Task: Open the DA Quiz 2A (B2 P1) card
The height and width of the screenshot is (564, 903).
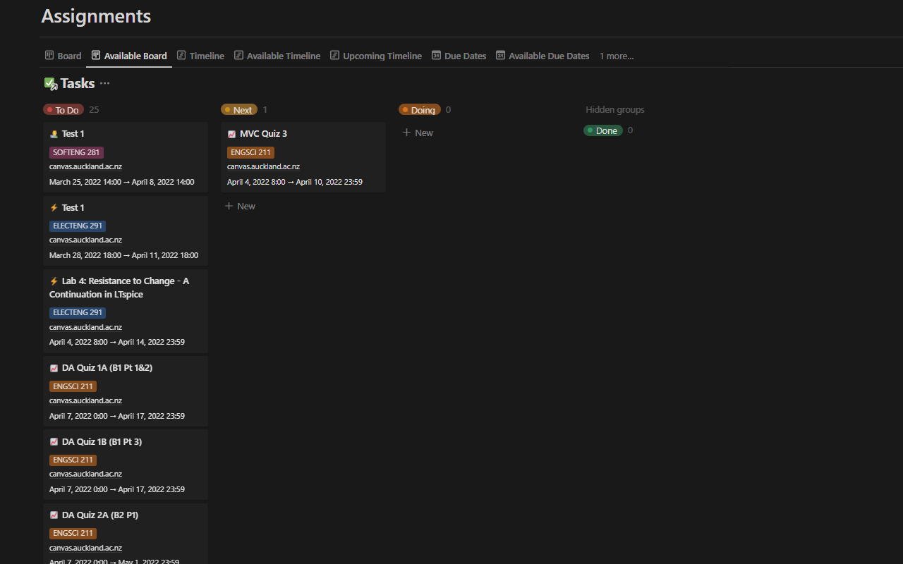Action: (100, 515)
